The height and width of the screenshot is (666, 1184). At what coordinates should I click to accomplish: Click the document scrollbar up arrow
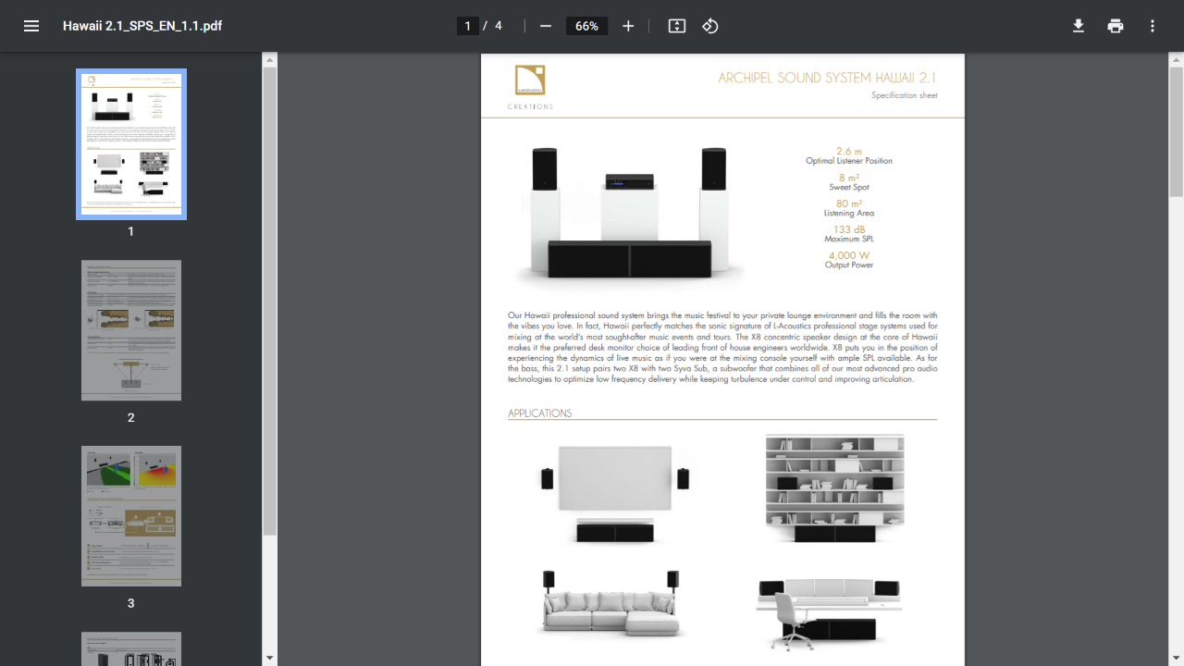coord(1177,60)
